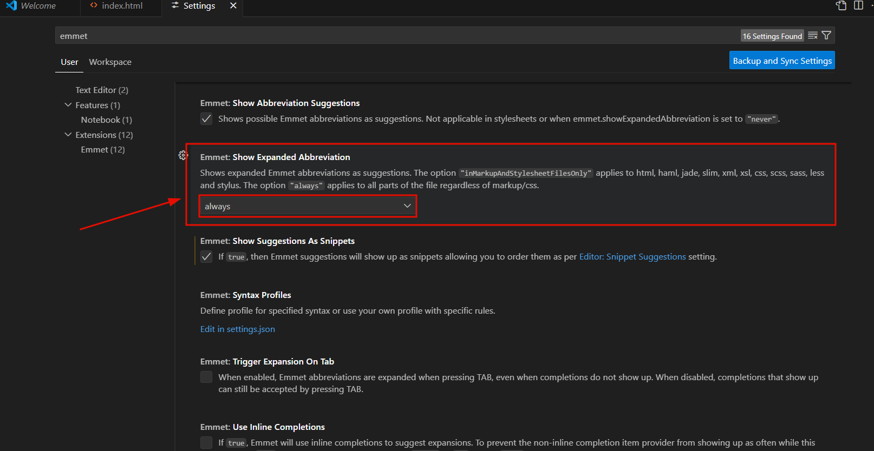Viewport: 874px width, 451px height.
Task: Close the Settings tab
Action: pyautogui.click(x=233, y=5)
